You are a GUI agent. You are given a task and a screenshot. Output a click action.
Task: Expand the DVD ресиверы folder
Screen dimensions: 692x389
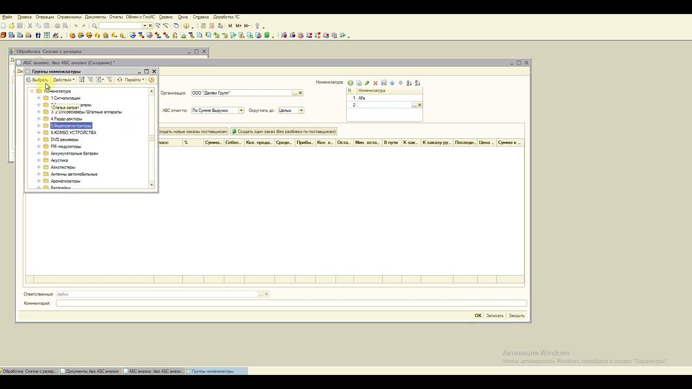pos(39,139)
